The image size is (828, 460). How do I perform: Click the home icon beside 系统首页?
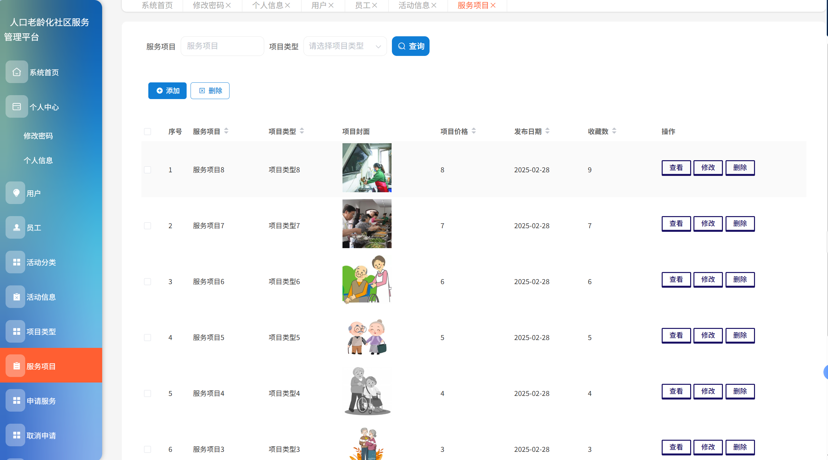tap(17, 72)
